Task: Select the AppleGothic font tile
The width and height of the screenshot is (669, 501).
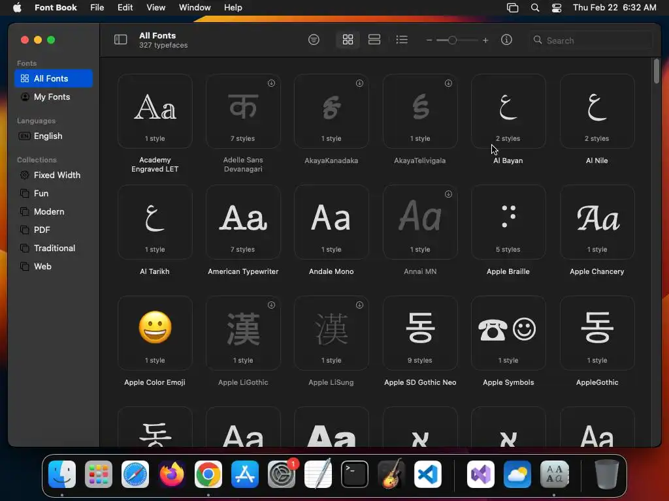Action: pos(597,333)
